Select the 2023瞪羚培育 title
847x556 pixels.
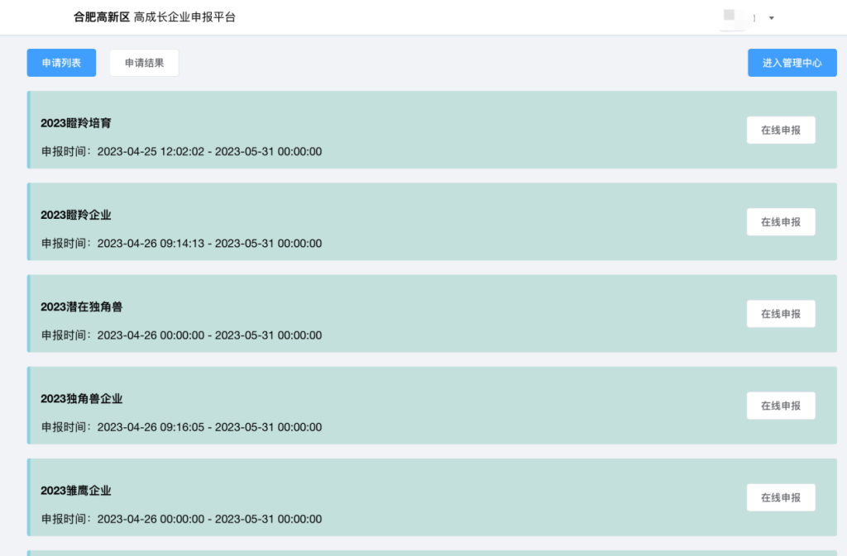[76, 123]
